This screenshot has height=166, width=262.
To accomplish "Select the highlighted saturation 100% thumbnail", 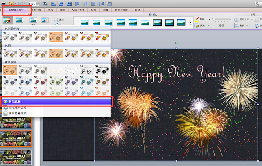I will click(x=56, y=37).
